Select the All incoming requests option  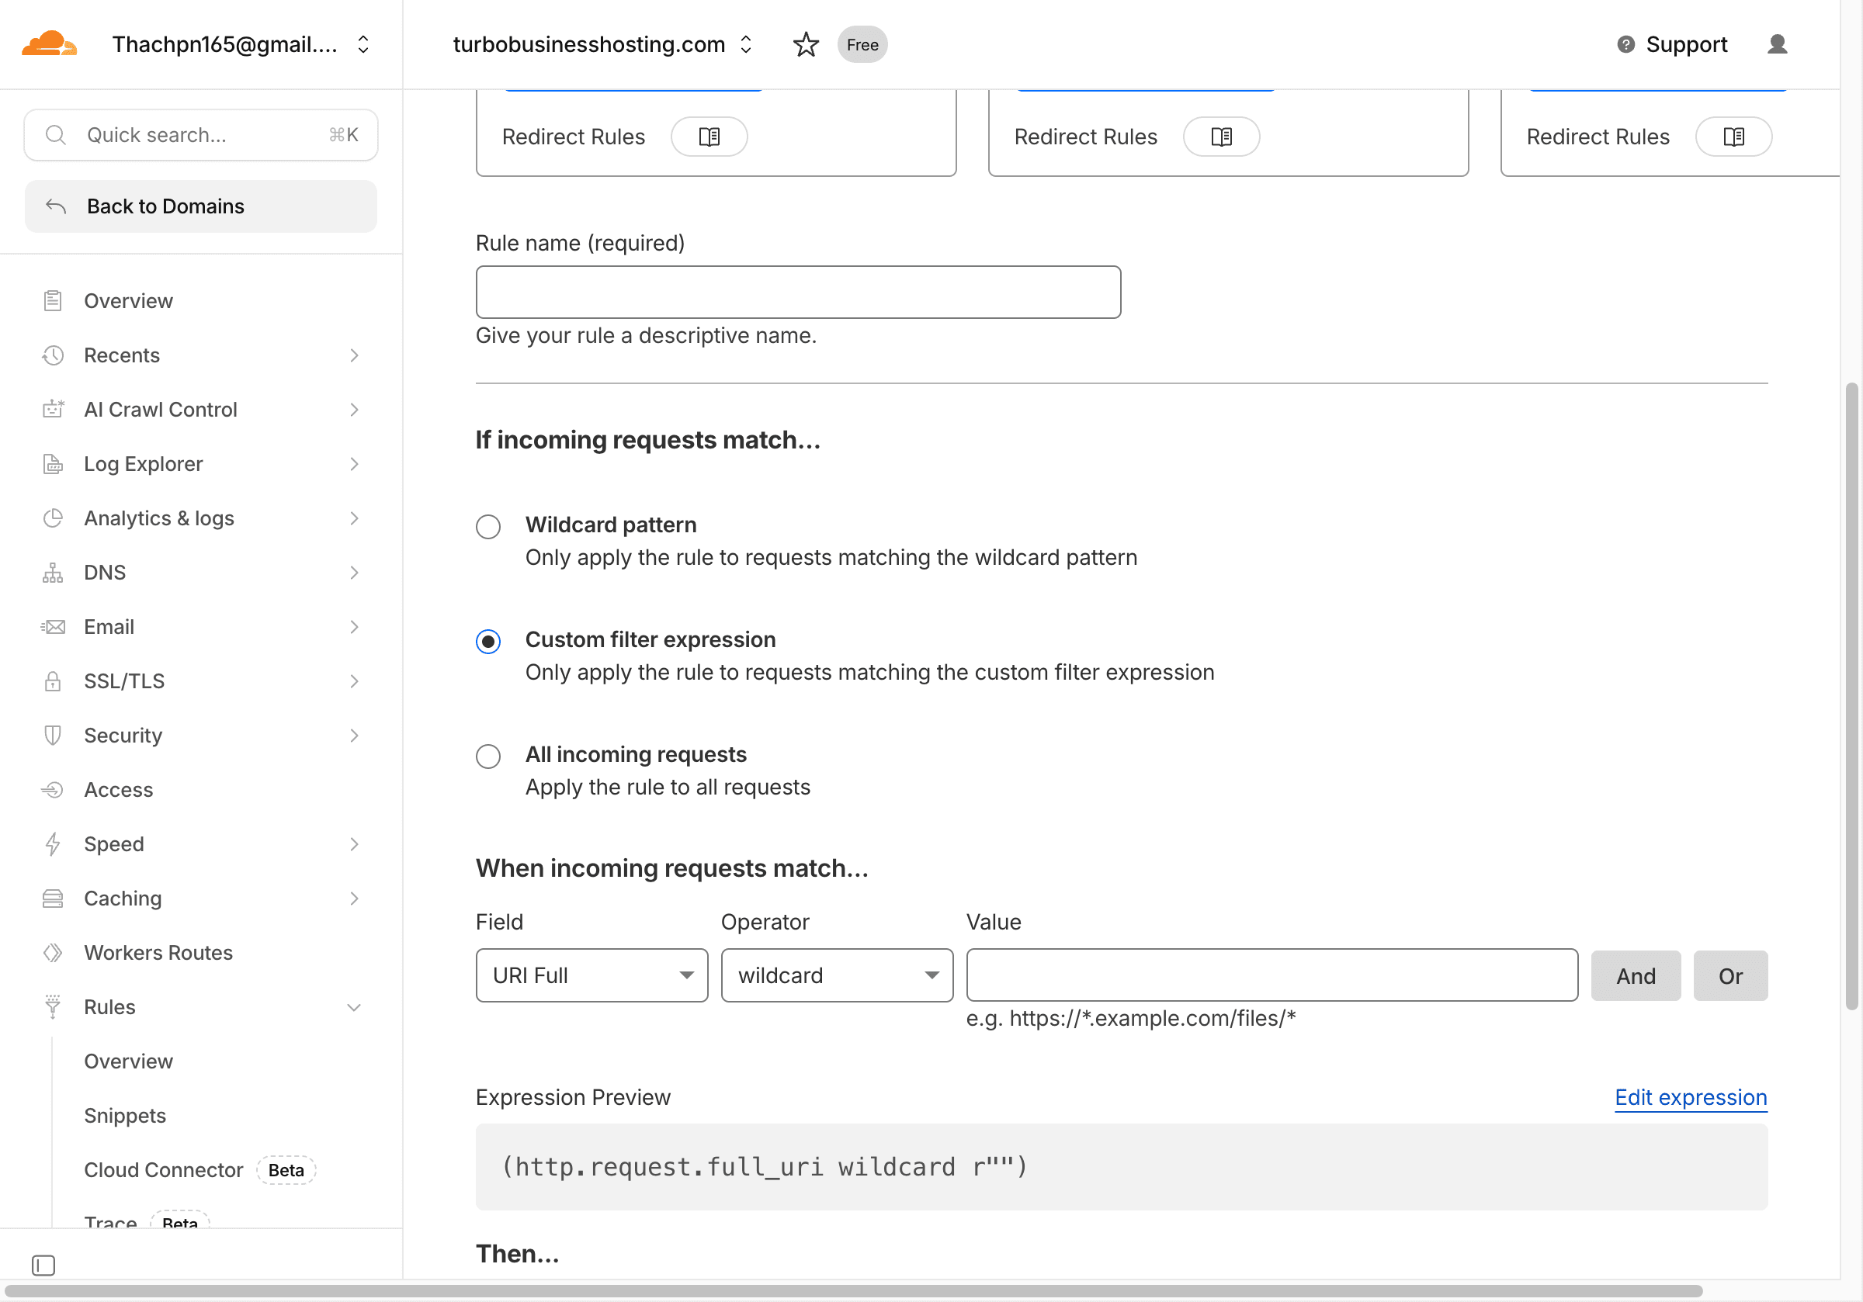point(487,755)
